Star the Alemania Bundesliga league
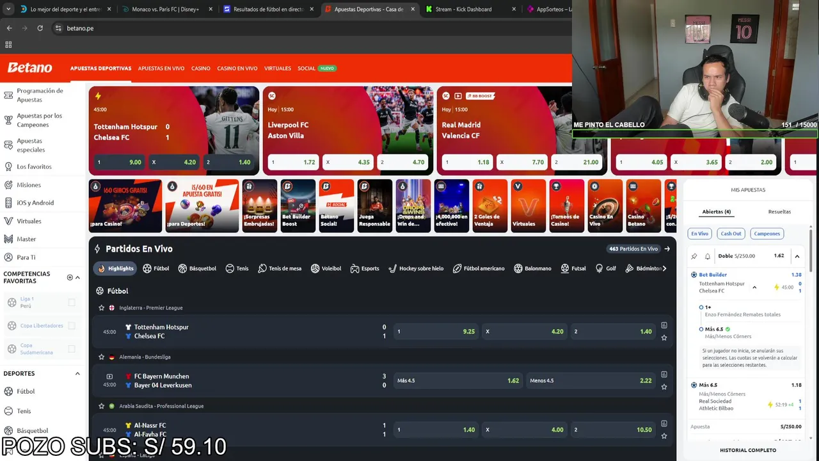The height and width of the screenshot is (461, 819). (101, 357)
